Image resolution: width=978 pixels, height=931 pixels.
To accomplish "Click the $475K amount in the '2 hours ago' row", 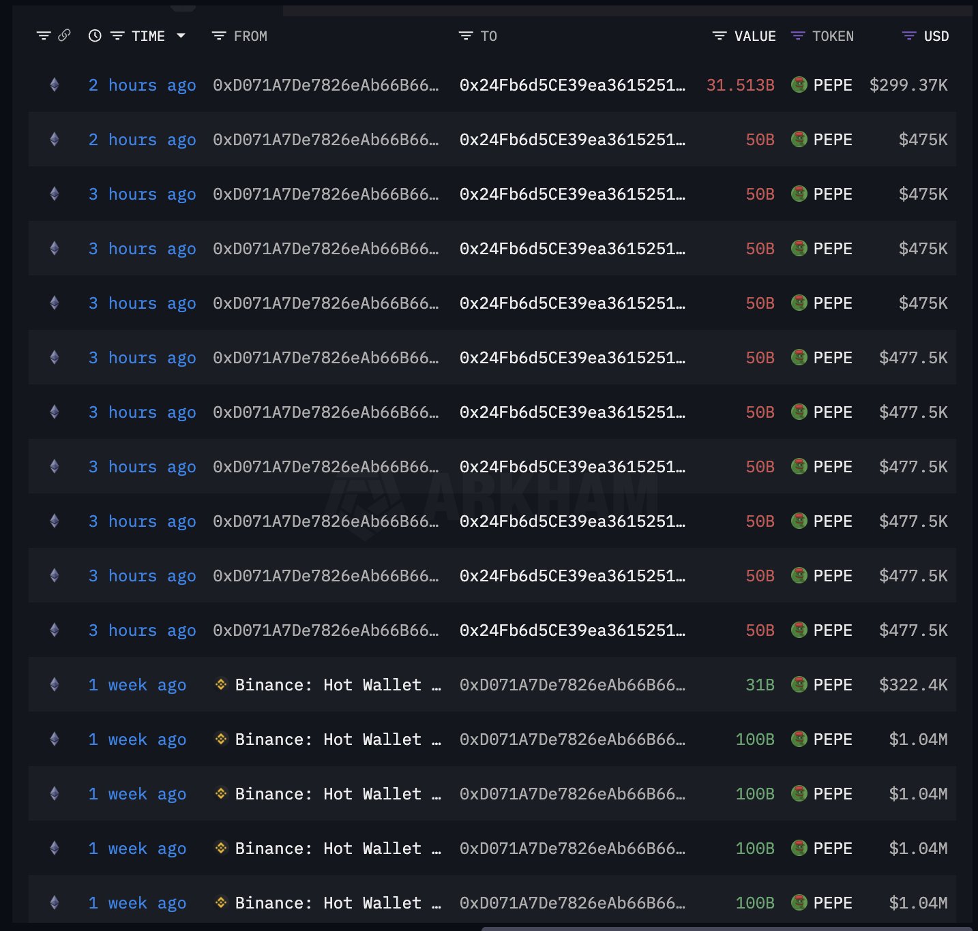I will pyautogui.click(x=923, y=140).
